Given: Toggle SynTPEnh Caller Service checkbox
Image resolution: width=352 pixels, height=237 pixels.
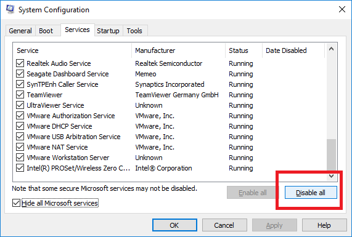Looking at the screenshot, I should [20, 84].
